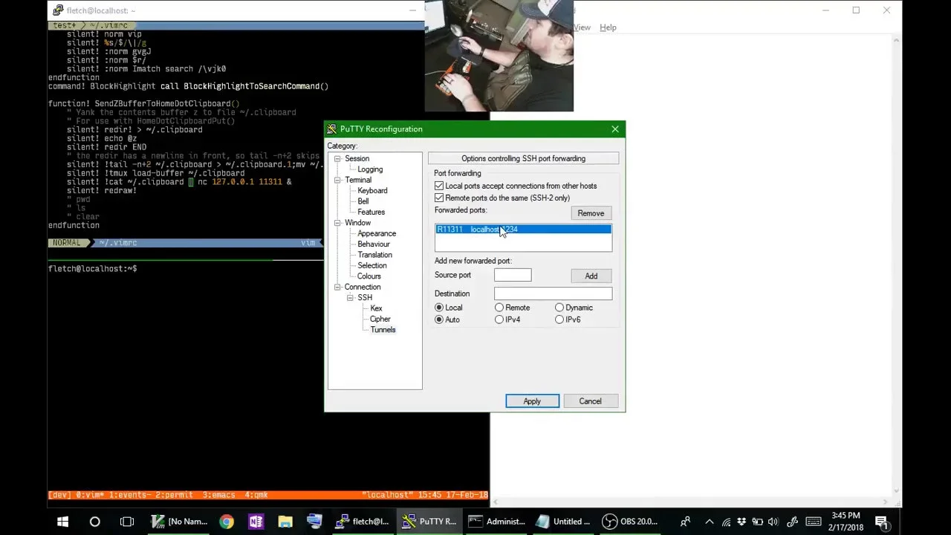Open the Action Center notification icon
951x535 pixels.
[x=881, y=522]
